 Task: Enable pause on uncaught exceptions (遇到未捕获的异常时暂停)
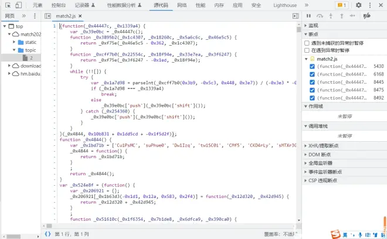[307, 43]
